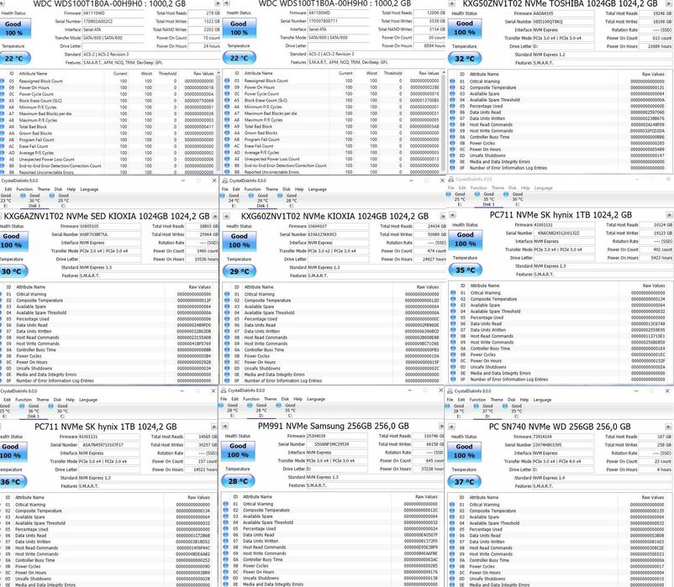
Task: Click 22 °C temperature button in WDC 24 hours window
Action: (14, 58)
